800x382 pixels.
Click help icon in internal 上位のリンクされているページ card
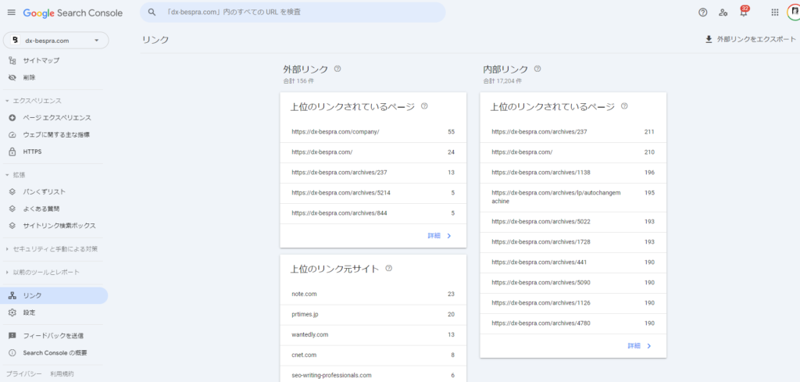click(624, 106)
